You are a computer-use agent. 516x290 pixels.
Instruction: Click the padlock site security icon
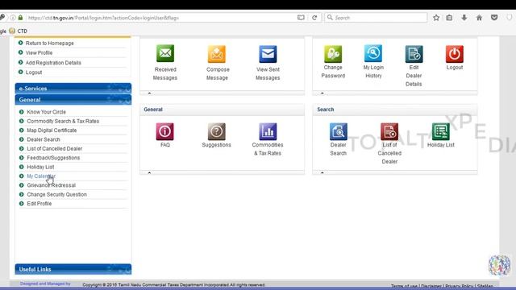click(x=20, y=18)
